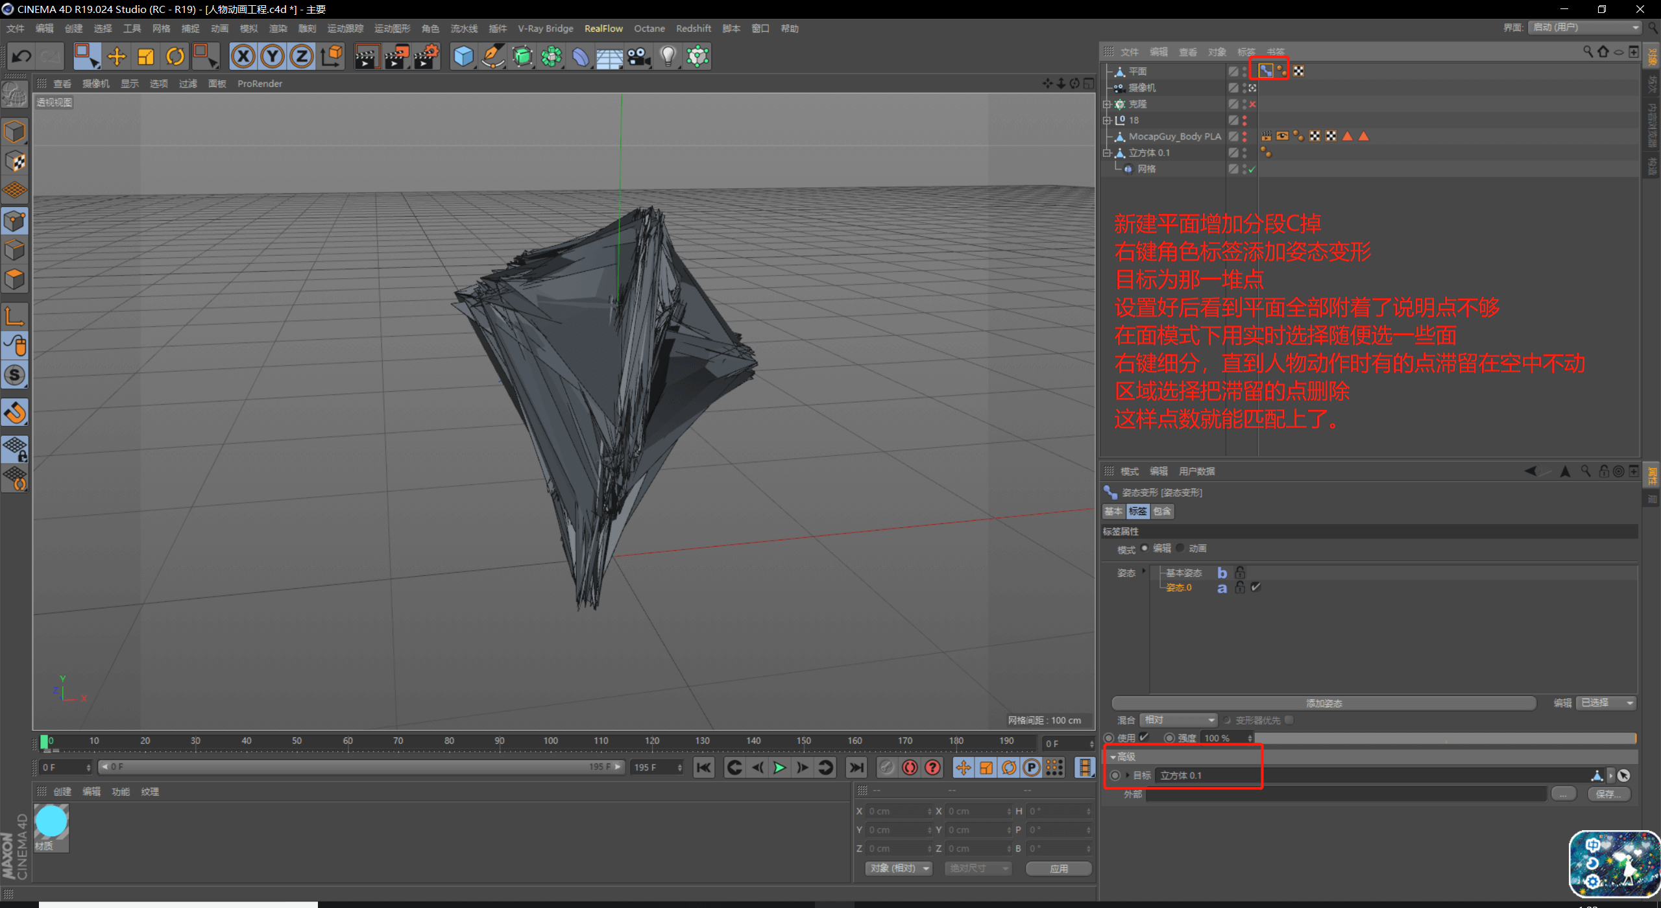This screenshot has width=1661, height=908.
Task: Select the 动画 mode radio button
Action: click(x=1181, y=549)
